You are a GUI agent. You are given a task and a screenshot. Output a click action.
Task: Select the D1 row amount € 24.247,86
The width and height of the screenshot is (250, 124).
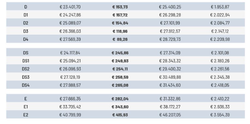[70, 15]
